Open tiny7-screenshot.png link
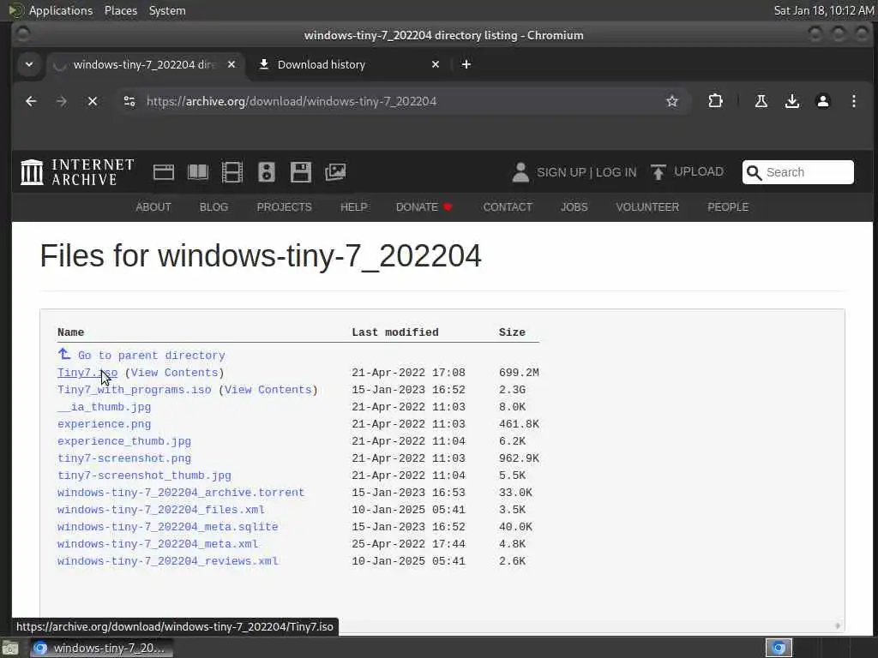Image resolution: width=878 pixels, height=658 pixels. pos(124,458)
